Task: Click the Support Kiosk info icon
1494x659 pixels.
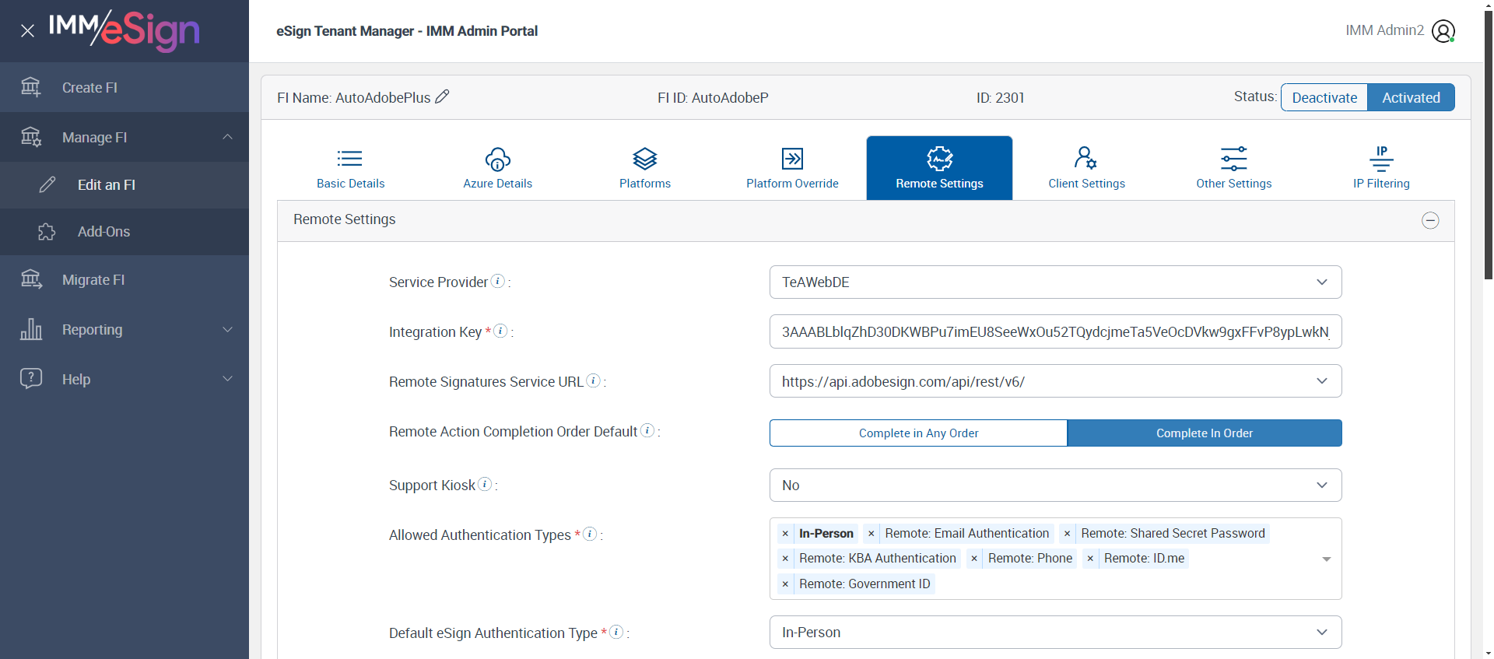Action: [x=485, y=484]
